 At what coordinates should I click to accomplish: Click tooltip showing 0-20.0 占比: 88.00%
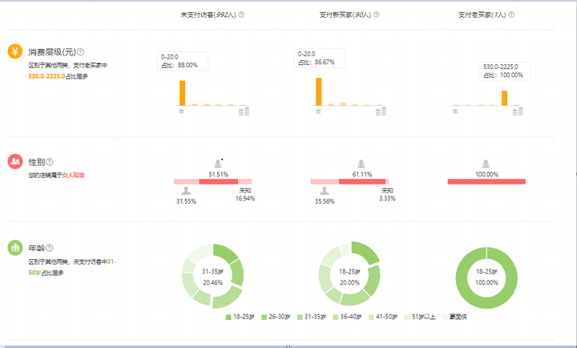coord(183,61)
